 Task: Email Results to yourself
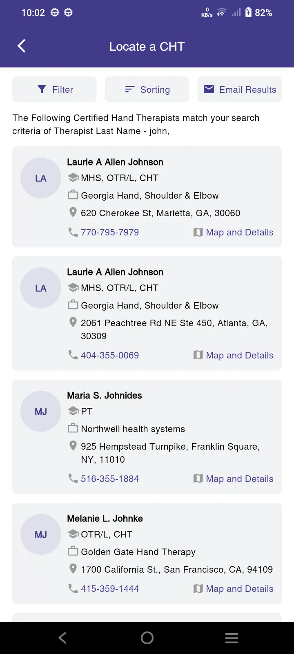tap(240, 90)
